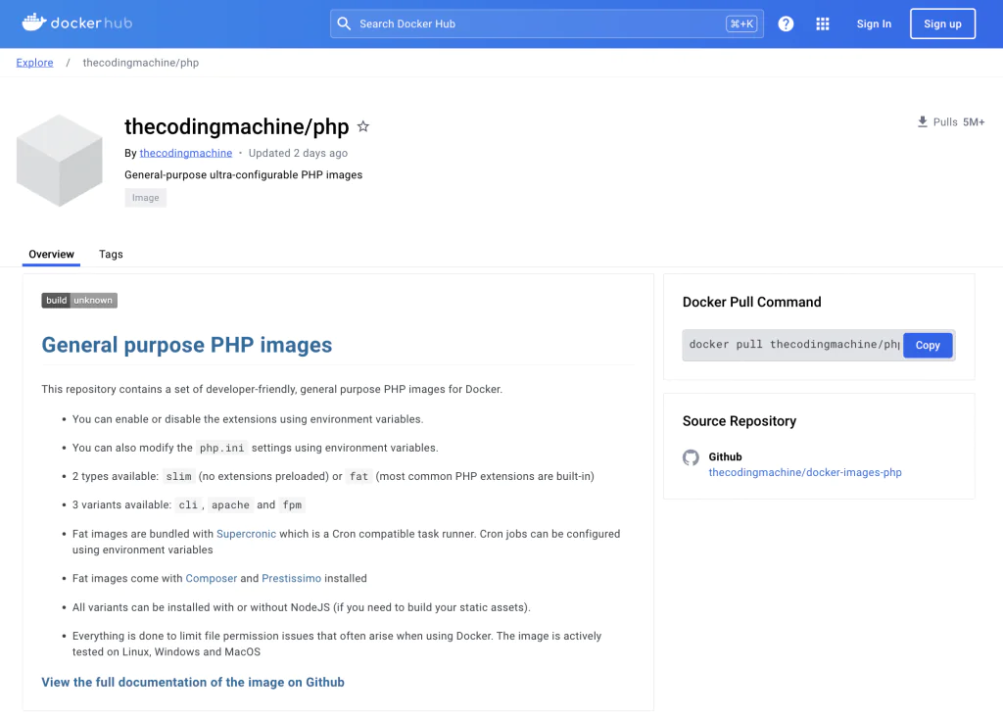Viewport: 1003px width, 717px height.
Task: Open the help question mark icon
Action: pyautogui.click(x=786, y=24)
